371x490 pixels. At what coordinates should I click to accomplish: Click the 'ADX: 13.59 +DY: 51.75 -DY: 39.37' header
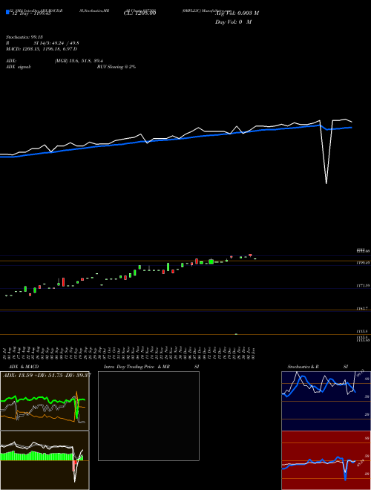coord(47,375)
